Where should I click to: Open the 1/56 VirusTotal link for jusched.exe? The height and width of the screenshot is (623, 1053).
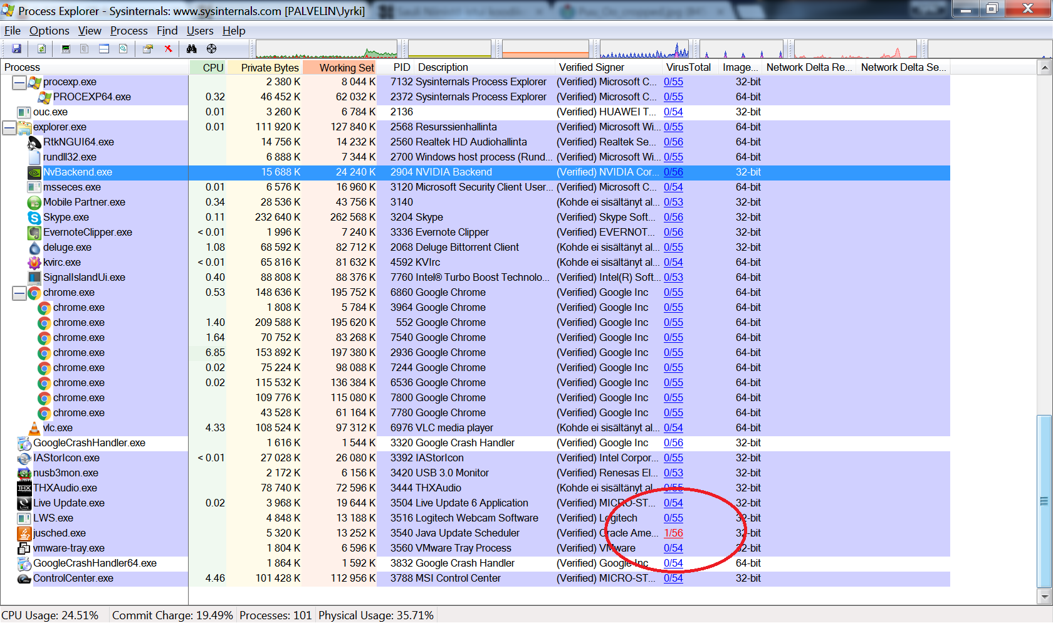(673, 533)
